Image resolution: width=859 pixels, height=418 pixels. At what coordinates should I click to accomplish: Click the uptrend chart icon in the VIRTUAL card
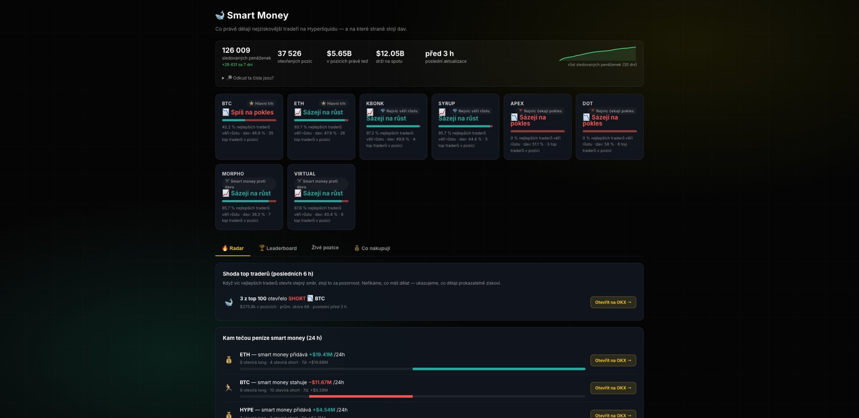click(x=298, y=193)
